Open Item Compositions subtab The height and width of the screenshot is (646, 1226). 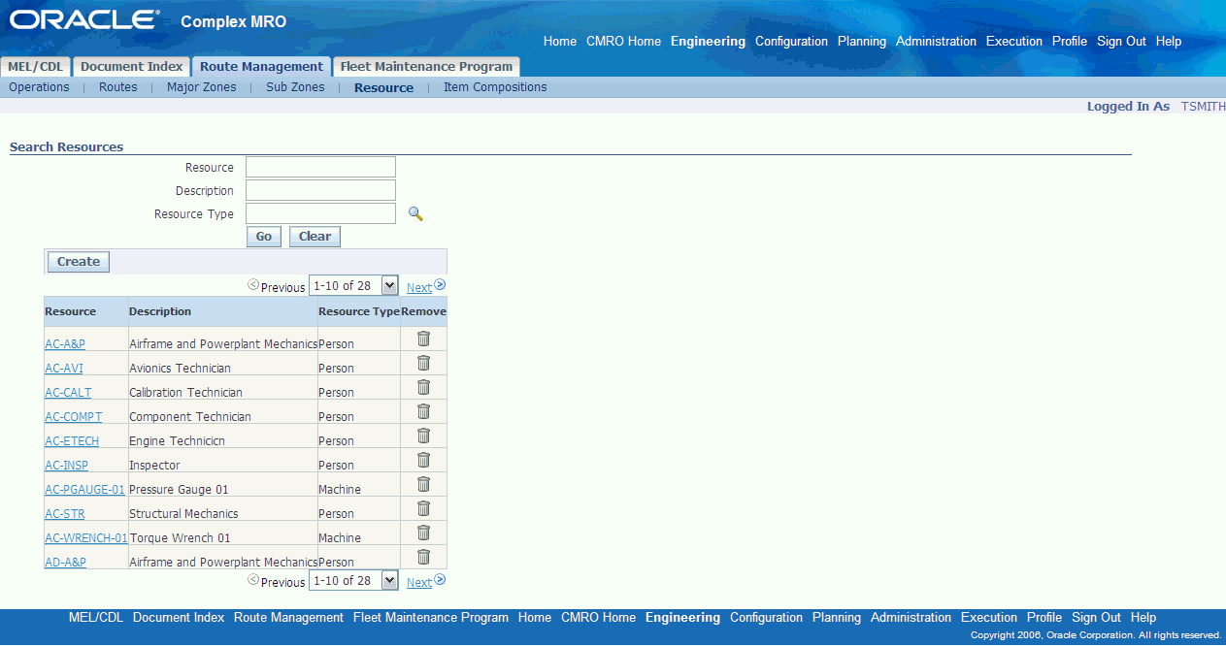pos(495,87)
